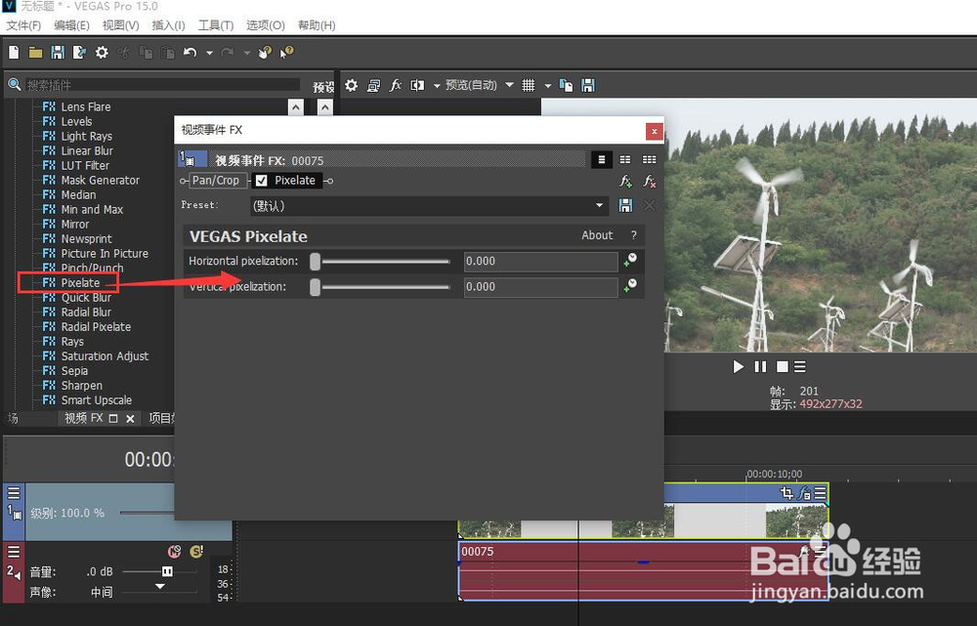This screenshot has height=626, width=977.
Task: Play the video preview
Action: (x=739, y=367)
